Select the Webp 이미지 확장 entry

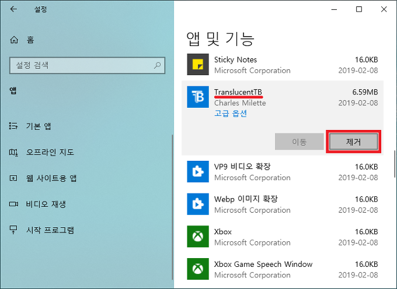283,204
